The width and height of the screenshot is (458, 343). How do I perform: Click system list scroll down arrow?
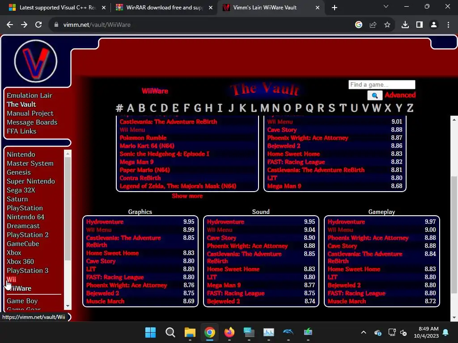pos(68,306)
